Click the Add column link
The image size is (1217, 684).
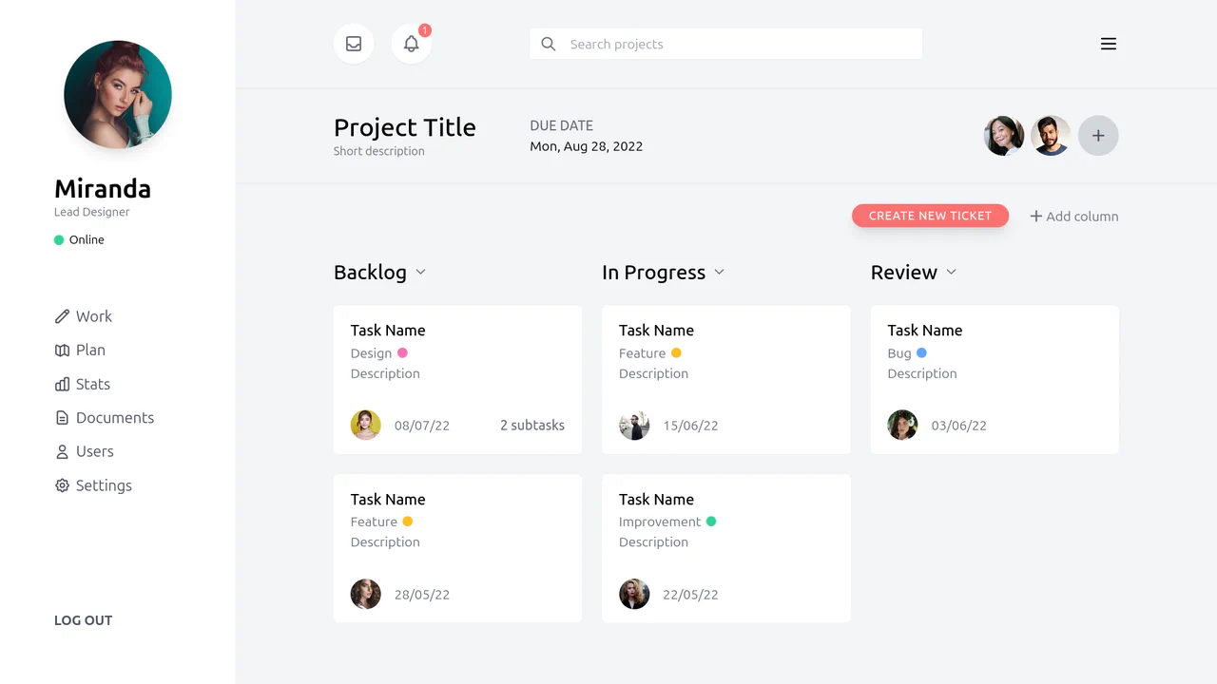[x=1074, y=217]
